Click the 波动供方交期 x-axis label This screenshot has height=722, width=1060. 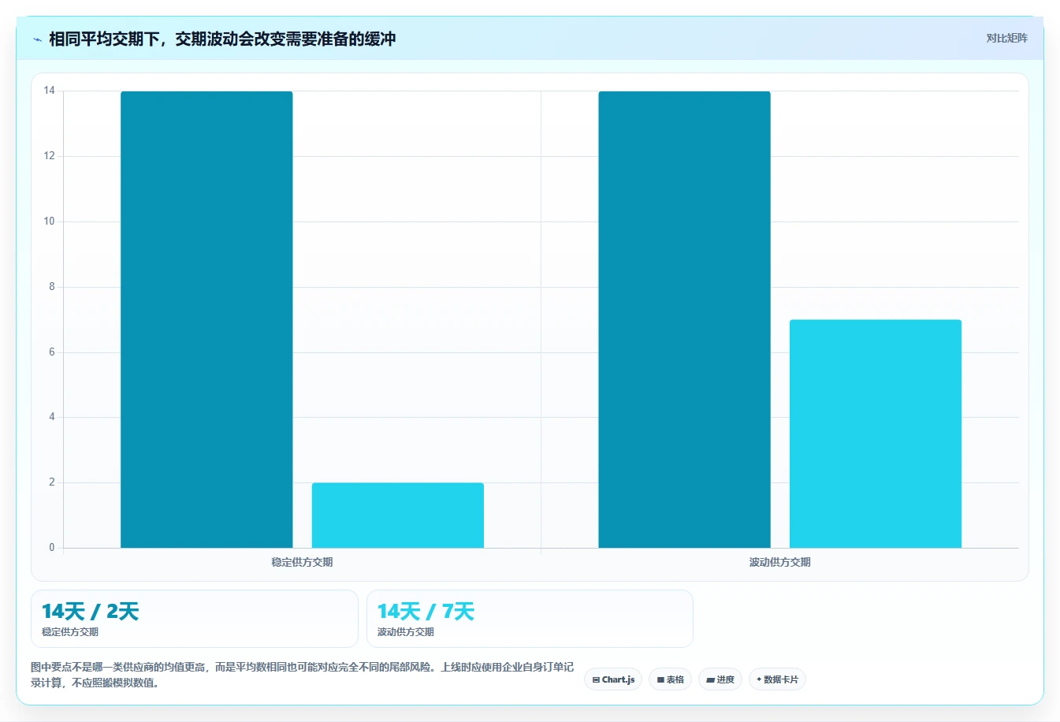(x=779, y=562)
